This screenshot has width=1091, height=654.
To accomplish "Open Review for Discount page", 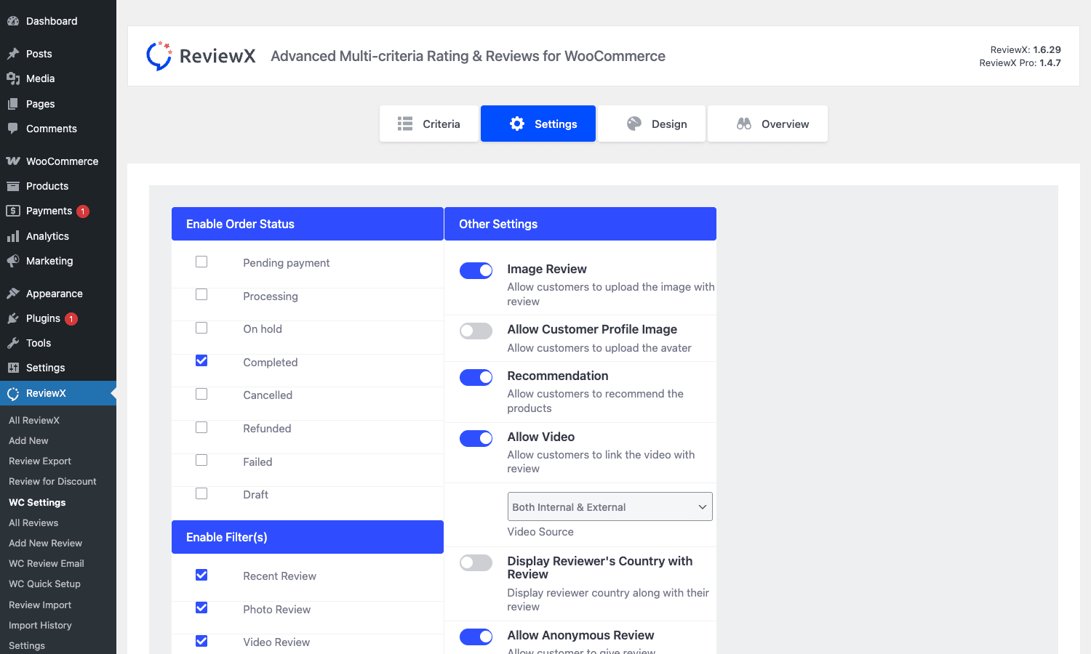I will coord(52,481).
